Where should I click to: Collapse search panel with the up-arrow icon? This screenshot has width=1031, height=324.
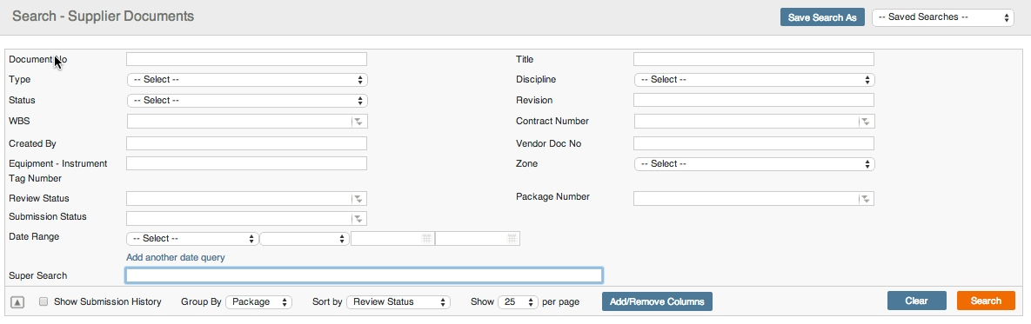(x=17, y=302)
